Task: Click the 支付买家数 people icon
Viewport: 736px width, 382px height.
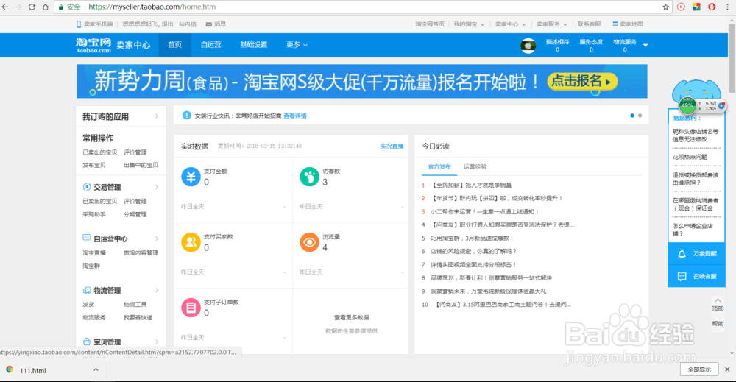Action: [x=191, y=242]
